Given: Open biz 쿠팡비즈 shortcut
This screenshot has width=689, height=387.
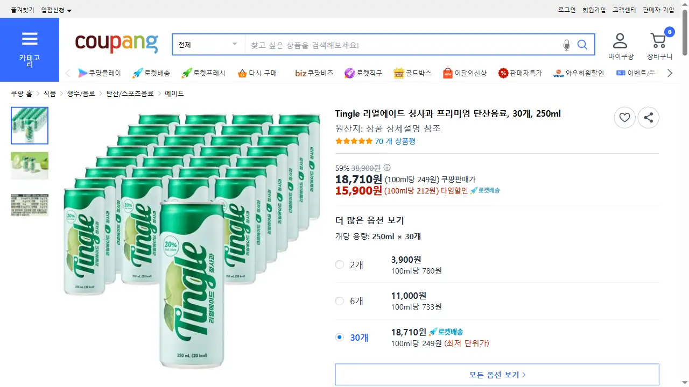Looking at the screenshot, I should (x=314, y=73).
